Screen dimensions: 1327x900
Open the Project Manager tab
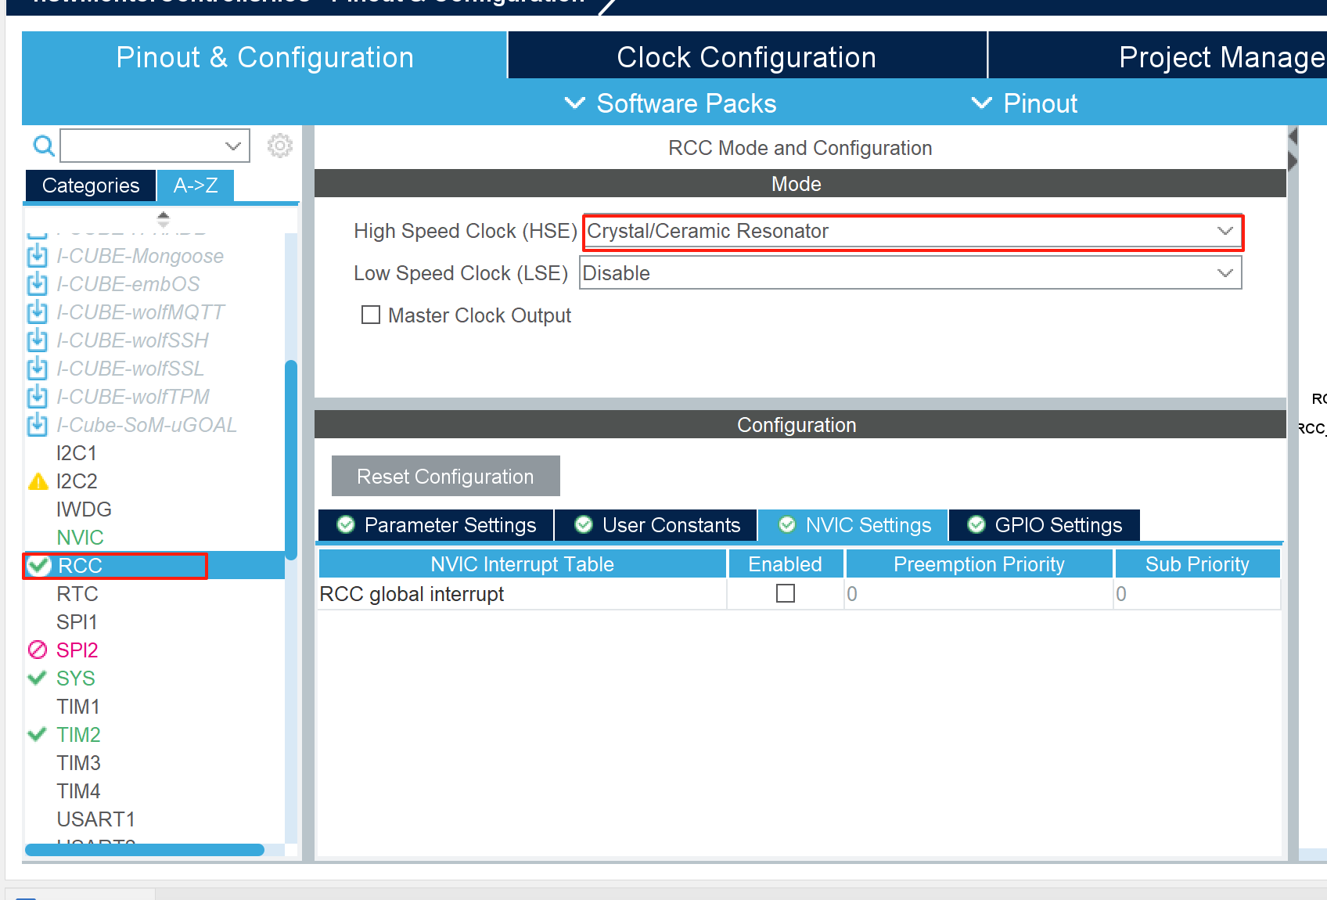coord(1158,56)
